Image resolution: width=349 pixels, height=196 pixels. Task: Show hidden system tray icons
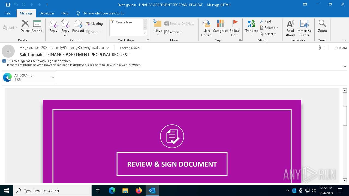(287, 191)
